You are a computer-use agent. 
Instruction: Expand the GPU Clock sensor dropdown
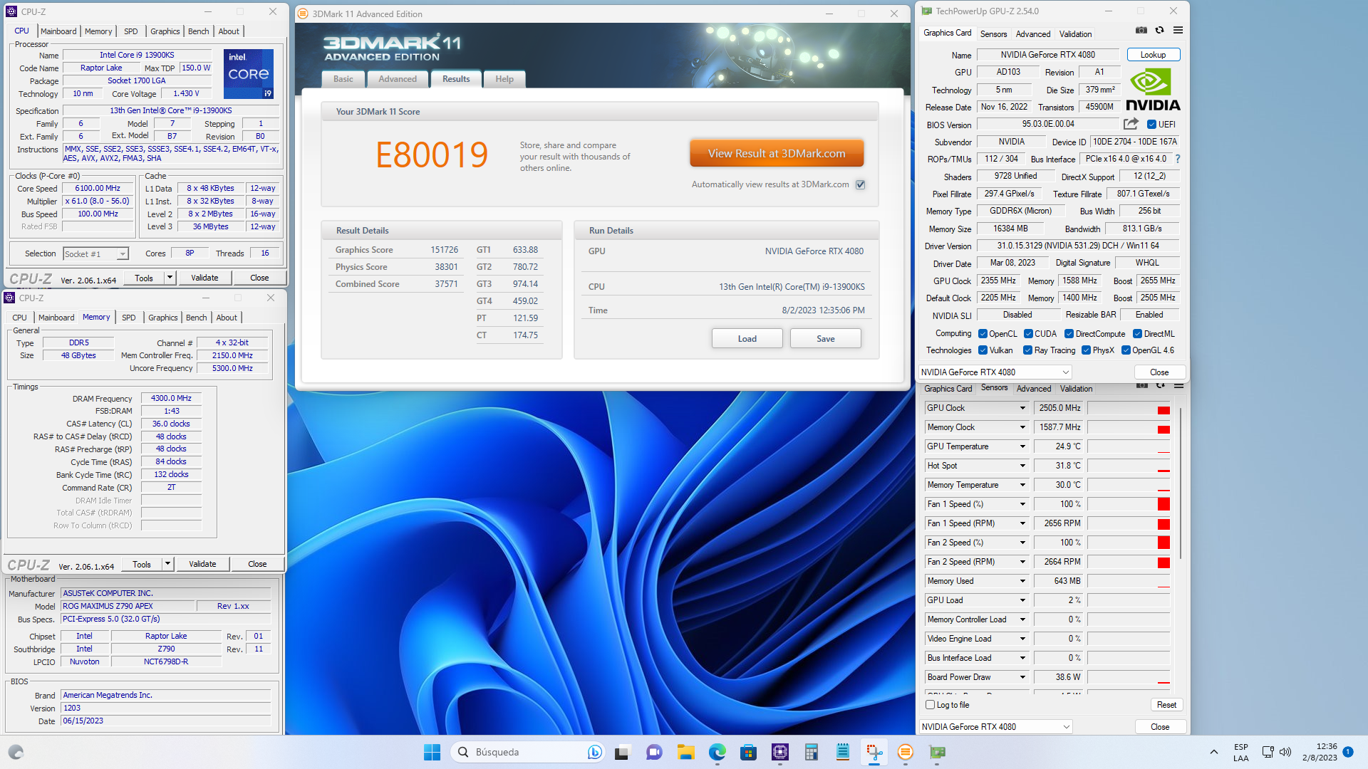coord(1022,408)
